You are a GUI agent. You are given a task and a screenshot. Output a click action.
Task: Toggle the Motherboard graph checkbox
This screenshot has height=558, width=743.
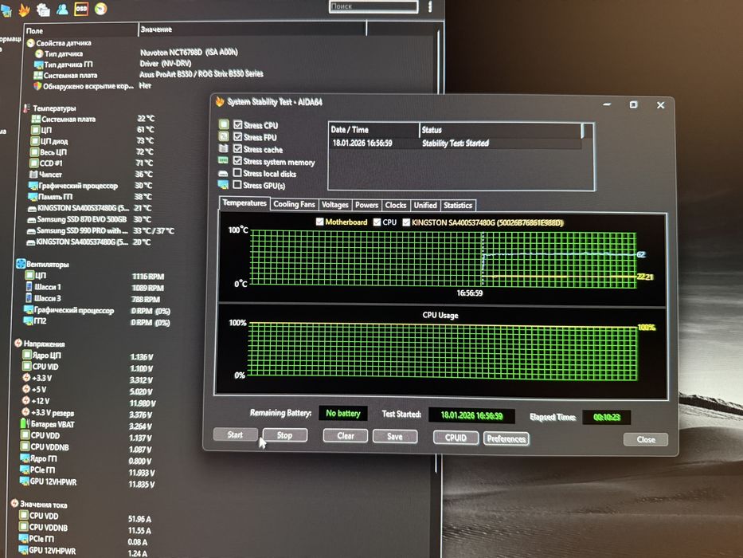[320, 222]
